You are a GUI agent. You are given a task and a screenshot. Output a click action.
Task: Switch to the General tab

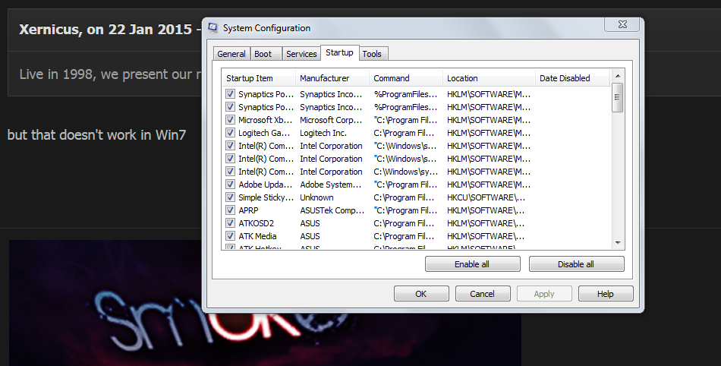click(x=231, y=54)
